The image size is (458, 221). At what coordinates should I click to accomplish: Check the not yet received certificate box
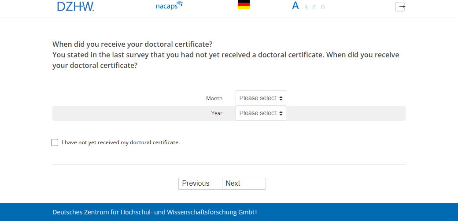55,142
